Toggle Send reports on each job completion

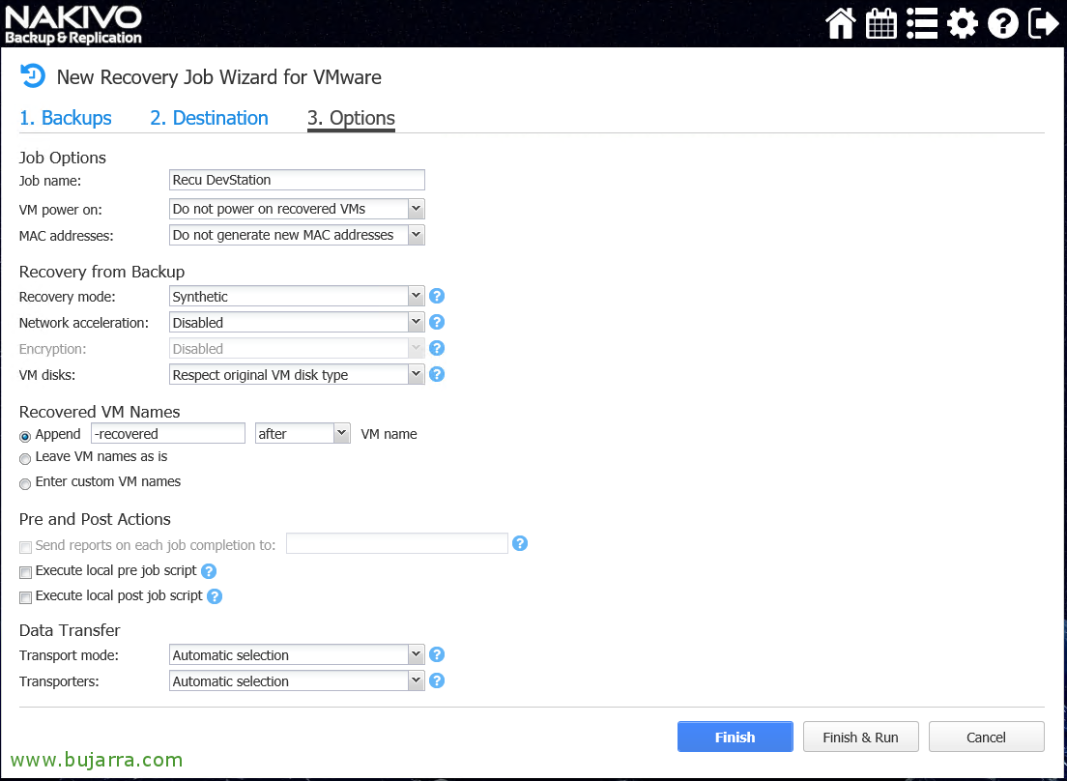[25, 548]
